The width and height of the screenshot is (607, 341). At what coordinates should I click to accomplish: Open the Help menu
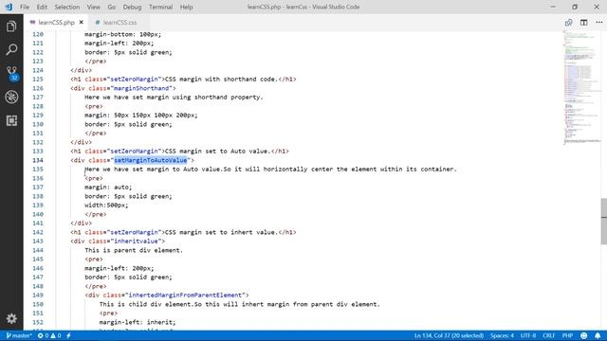click(x=186, y=7)
